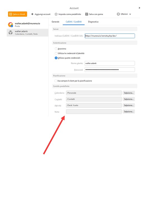Open the Diagnostica tab
147x208 pixels.
point(93,22)
